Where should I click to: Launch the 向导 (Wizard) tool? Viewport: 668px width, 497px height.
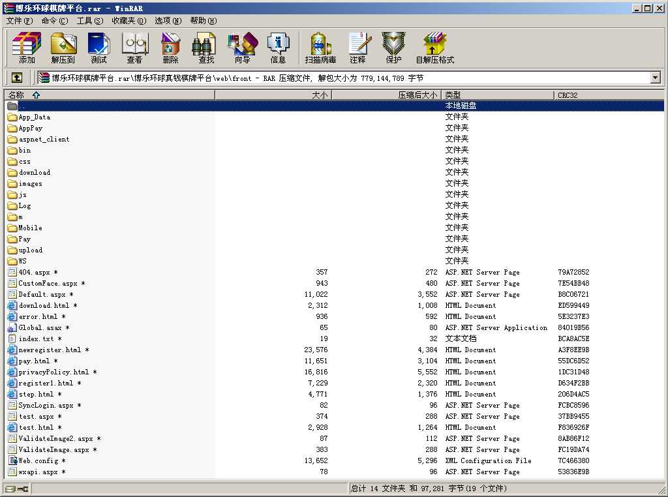[x=243, y=48]
